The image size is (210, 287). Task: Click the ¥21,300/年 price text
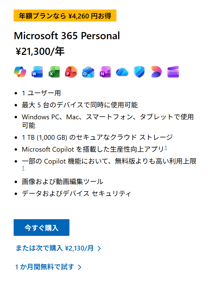pos(40,51)
